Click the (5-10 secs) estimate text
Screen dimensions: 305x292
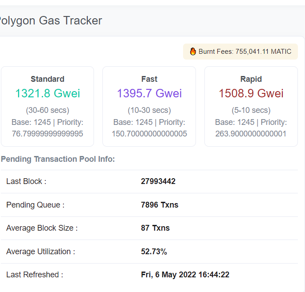coord(251,110)
